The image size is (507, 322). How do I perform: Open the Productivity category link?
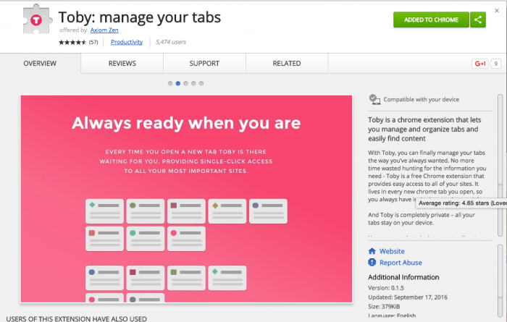(x=127, y=42)
